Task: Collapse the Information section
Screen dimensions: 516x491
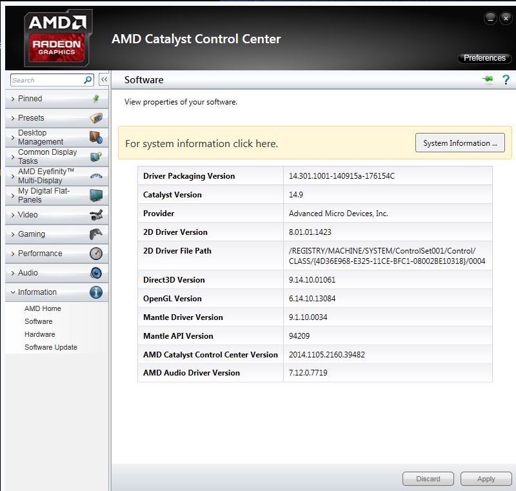Action: tap(57, 292)
